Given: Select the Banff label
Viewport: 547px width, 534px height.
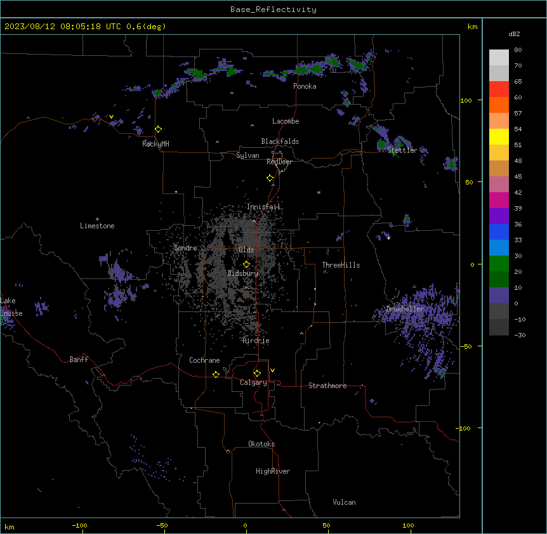Looking at the screenshot, I should [x=79, y=360].
